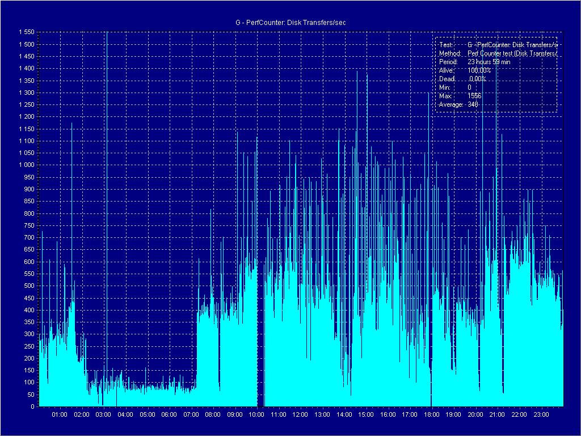Click the Alive '100.00%' statistic
581x436 pixels.
(x=479, y=70)
